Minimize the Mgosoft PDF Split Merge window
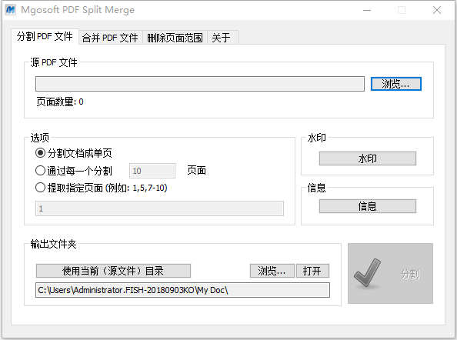 (367, 10)
